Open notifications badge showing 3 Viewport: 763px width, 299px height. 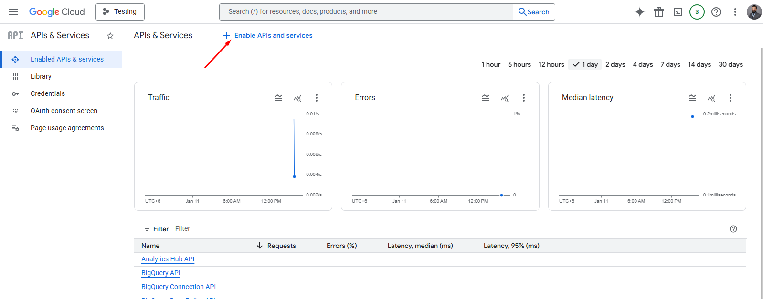click(697, 12)
